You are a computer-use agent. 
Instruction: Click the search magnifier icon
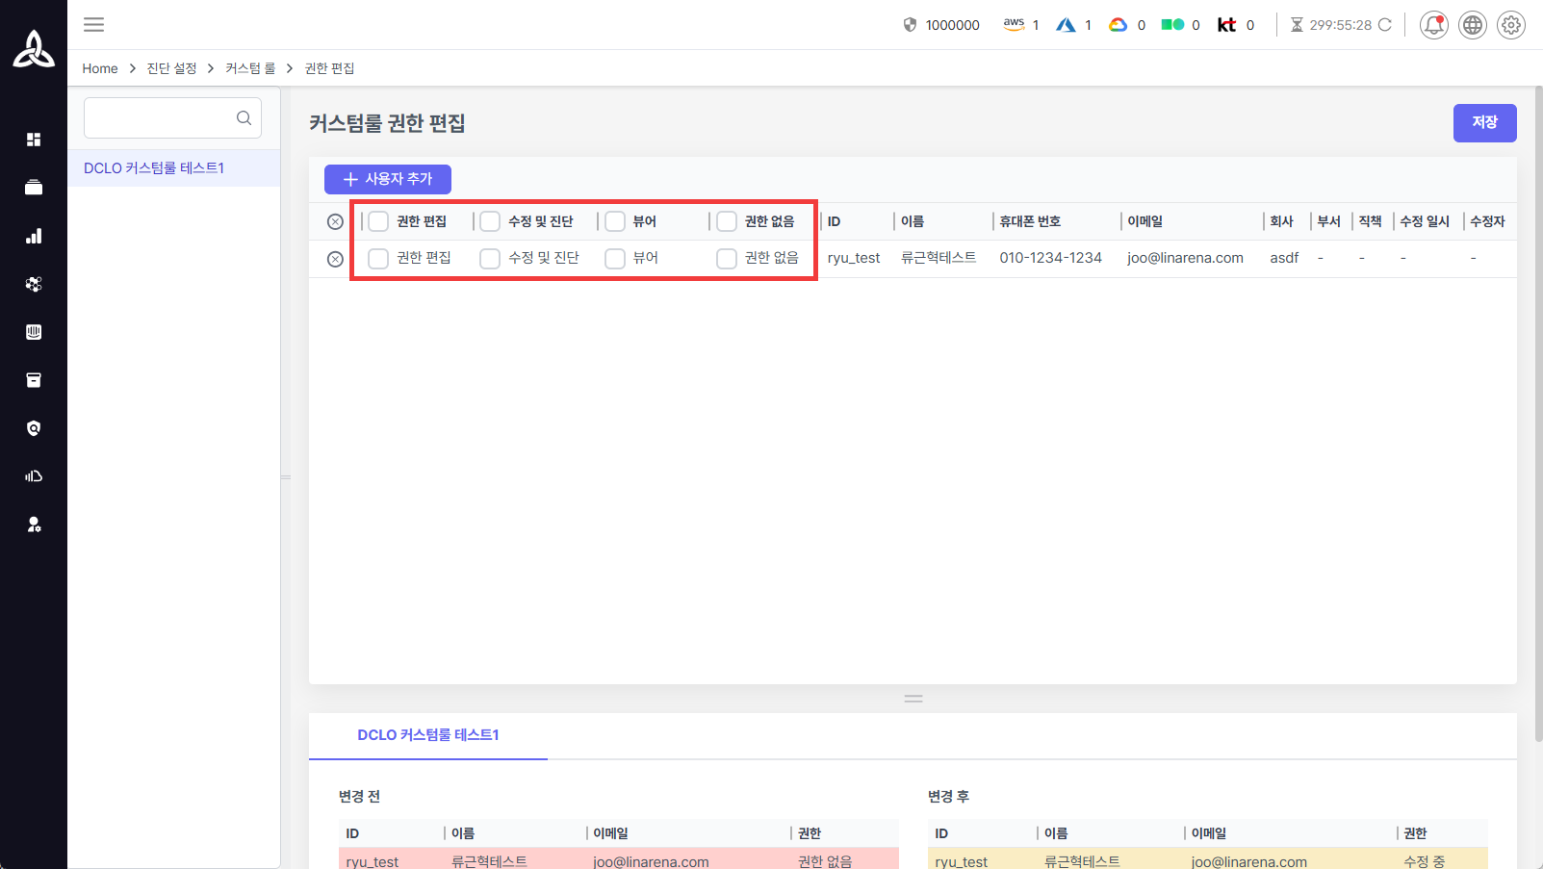pos(244,118)
